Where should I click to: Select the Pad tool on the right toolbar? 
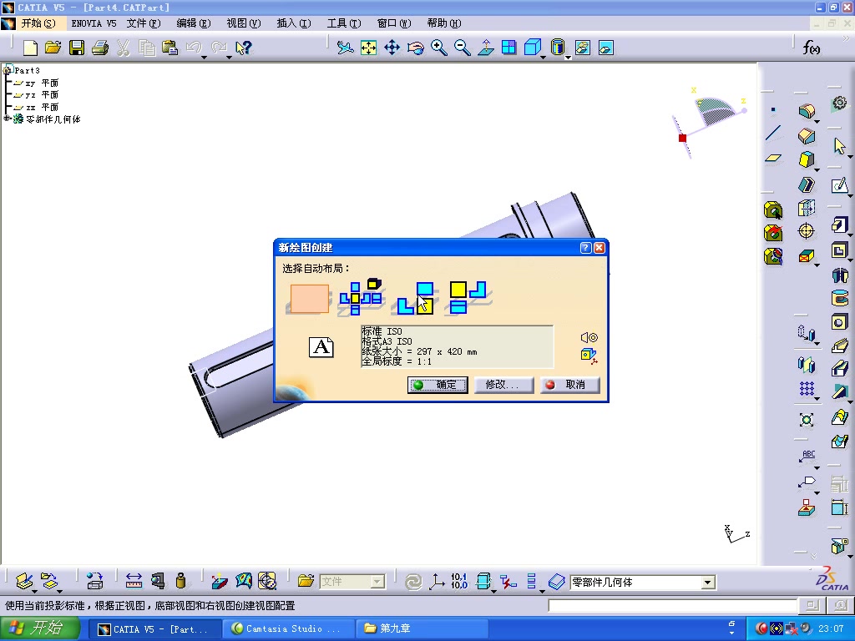coord(807,113)
